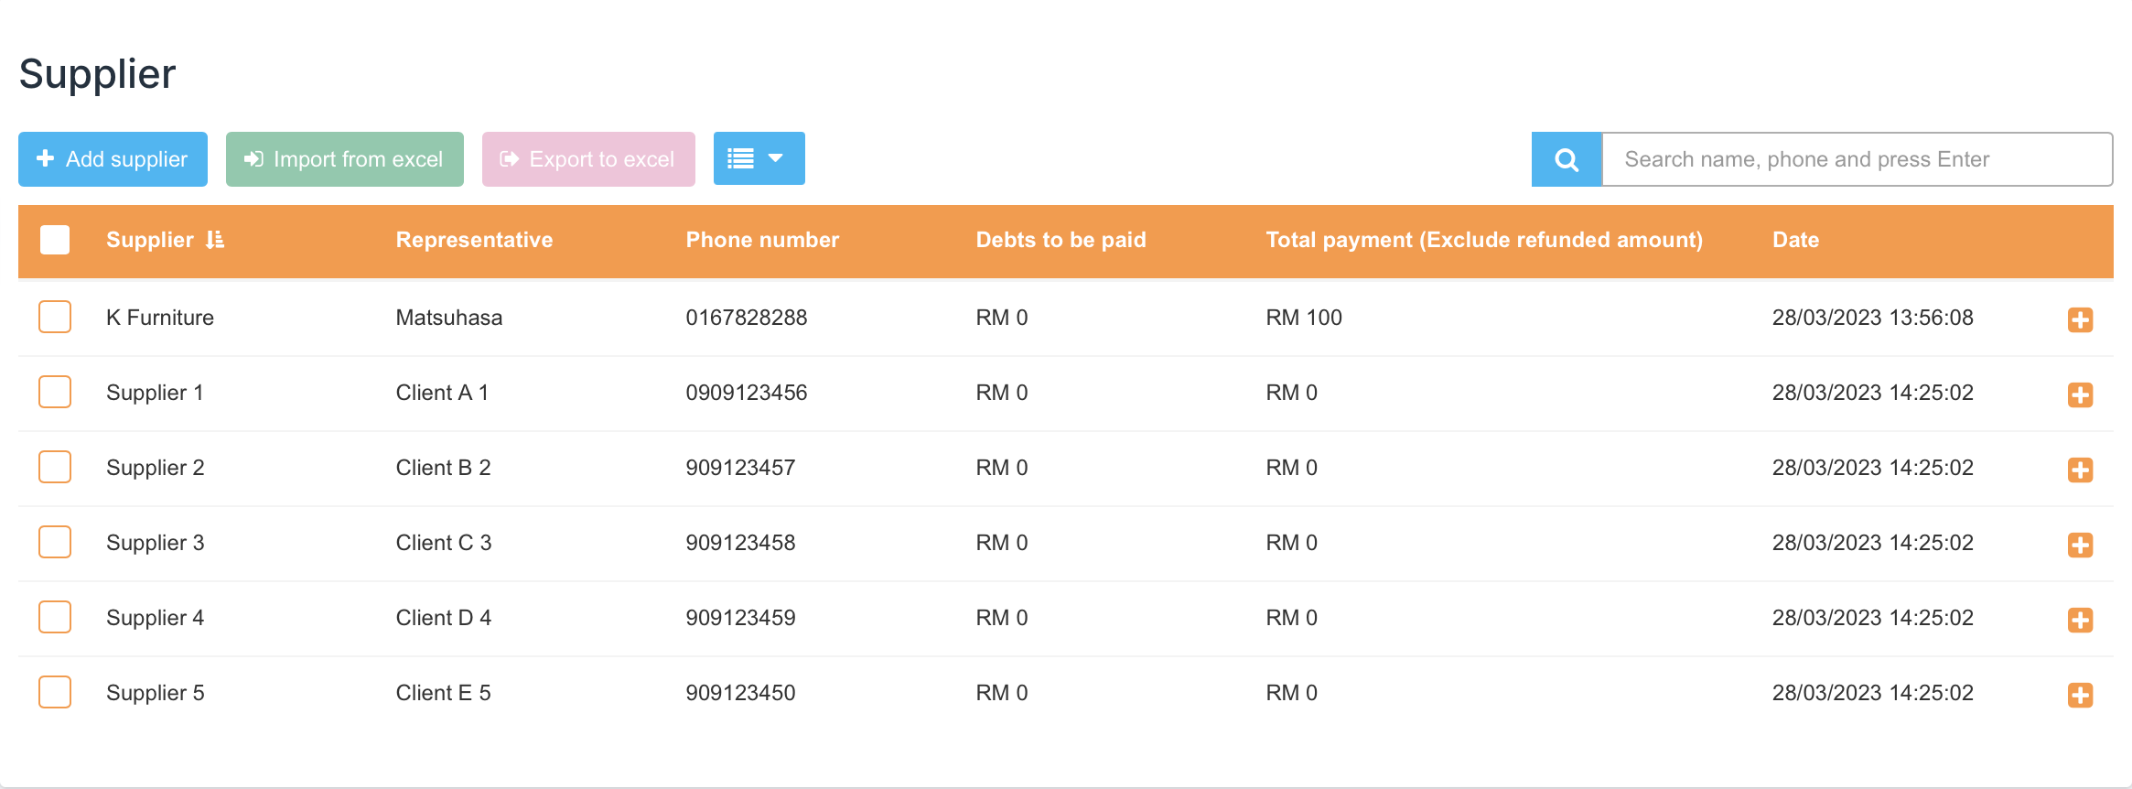The image size is (2132, 789).
Task: Click Import from excel button
Action: click(x=344, y=159)
